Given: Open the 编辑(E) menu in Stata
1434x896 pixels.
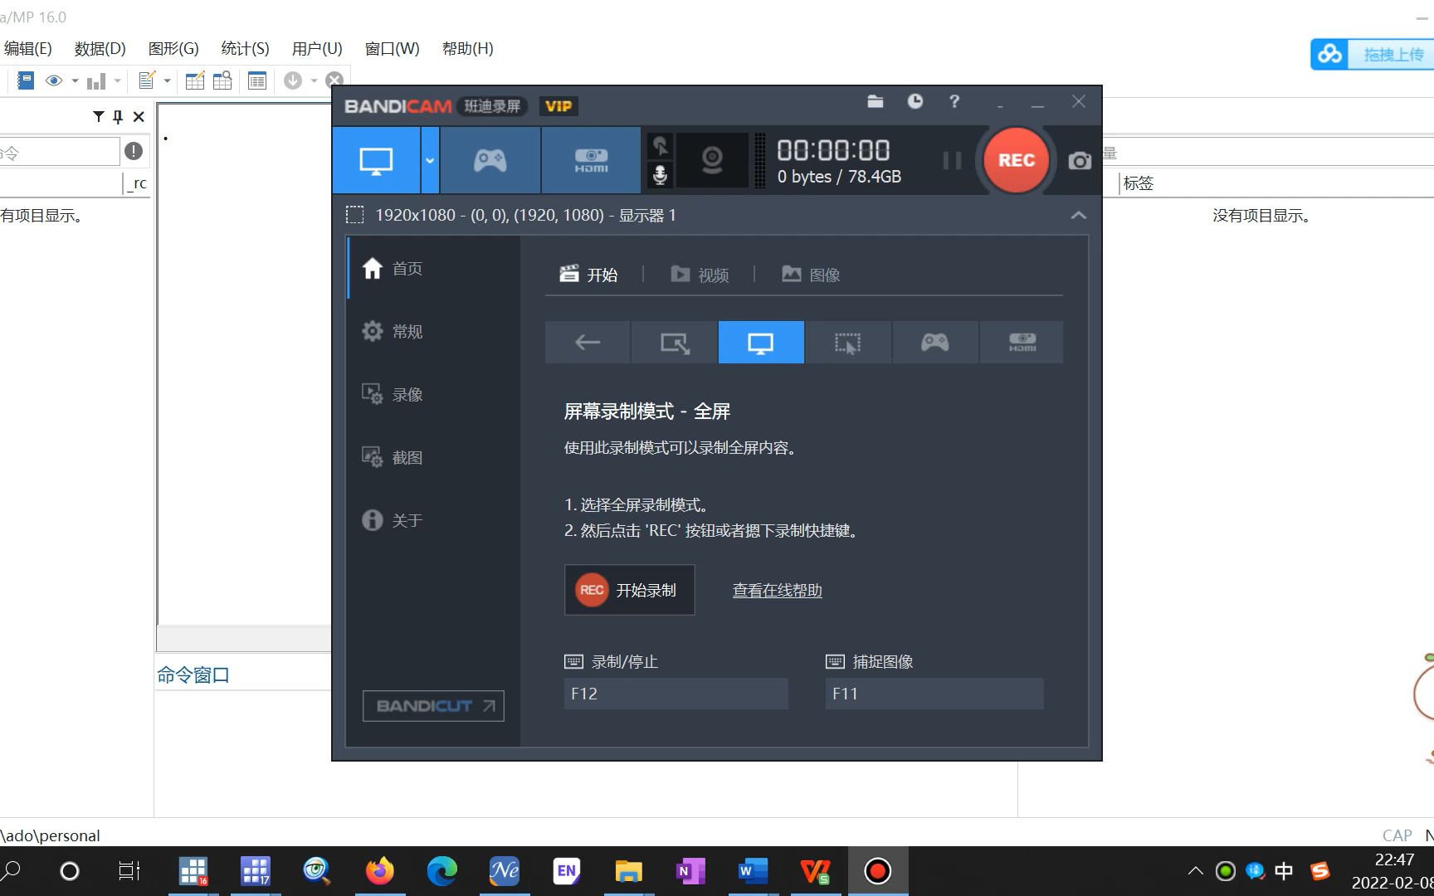Looking at the screenshot, I should (x=27, y=49).
